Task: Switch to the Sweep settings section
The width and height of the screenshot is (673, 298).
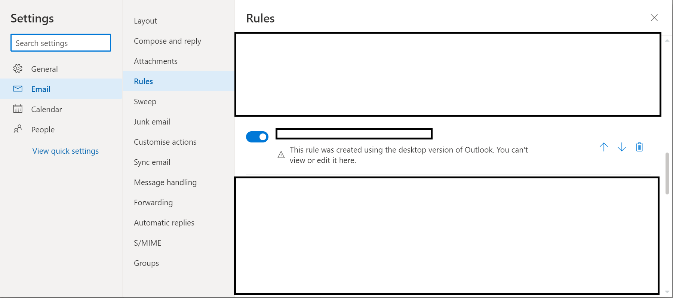Action: click(145, 101)
